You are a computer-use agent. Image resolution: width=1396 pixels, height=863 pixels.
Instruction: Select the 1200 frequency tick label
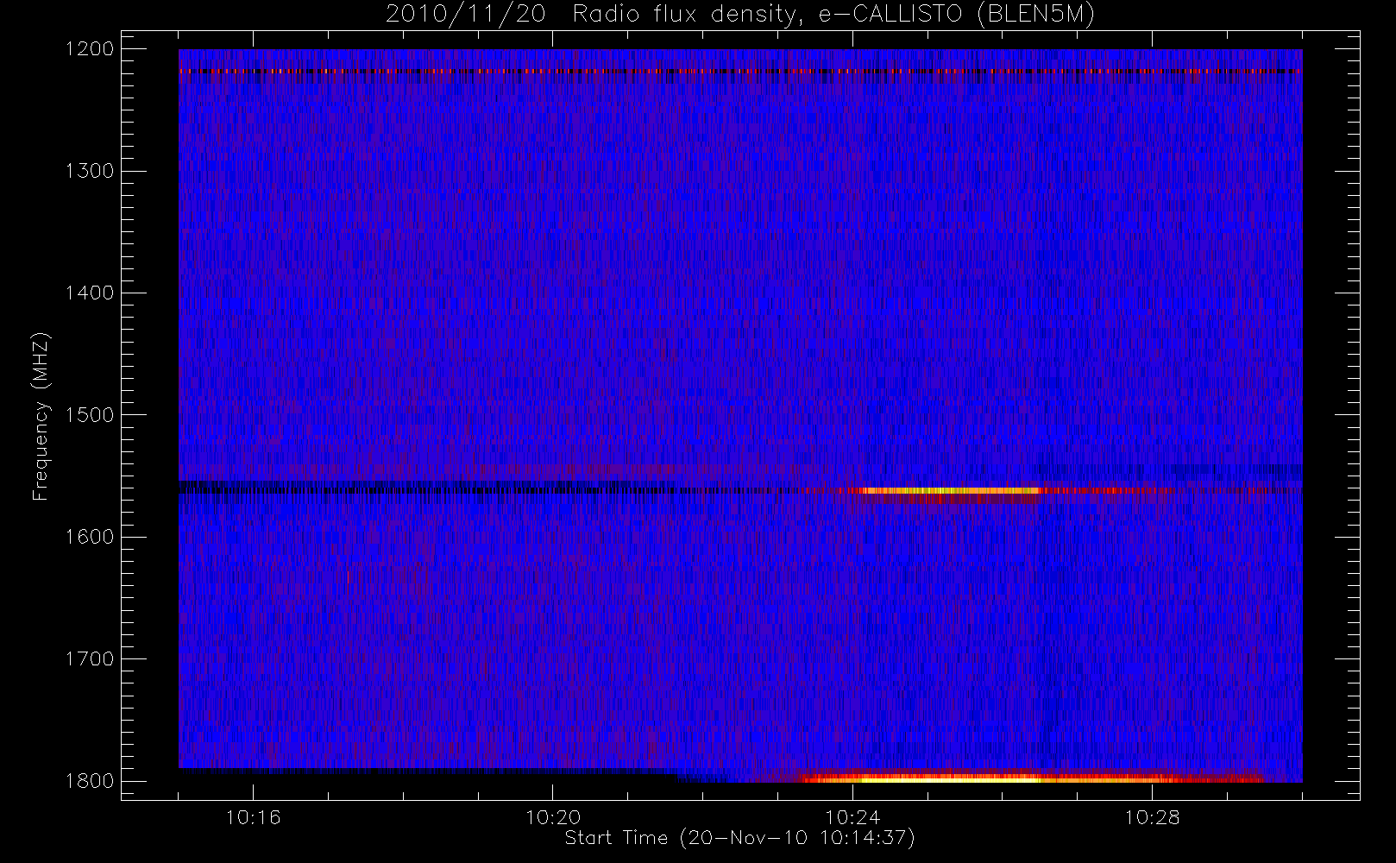click(x=90, y=49)
